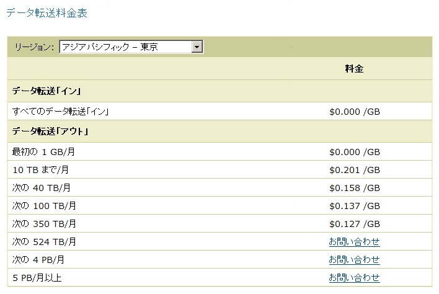Image resolution: width=439 pixels, height=294 pixels.
Task: Click the アジアパシフィック – 東京 region box
Action: [x=126, y=47]
